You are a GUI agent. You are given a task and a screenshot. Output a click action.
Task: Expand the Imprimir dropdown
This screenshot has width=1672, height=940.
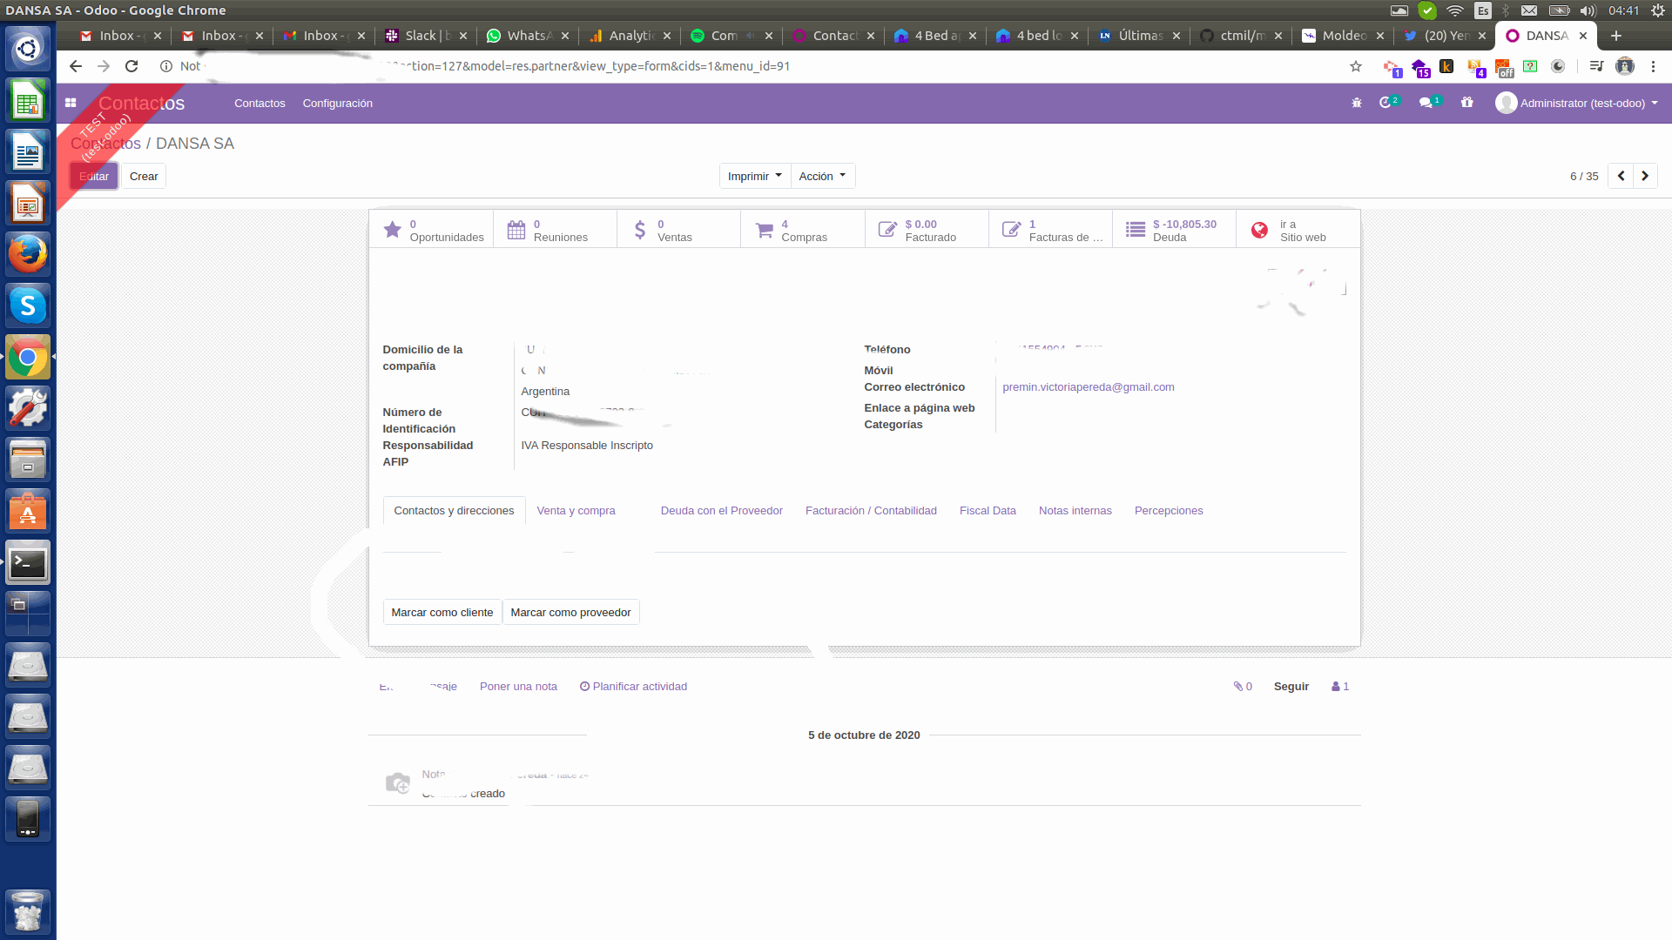click(x=754, y=176)
